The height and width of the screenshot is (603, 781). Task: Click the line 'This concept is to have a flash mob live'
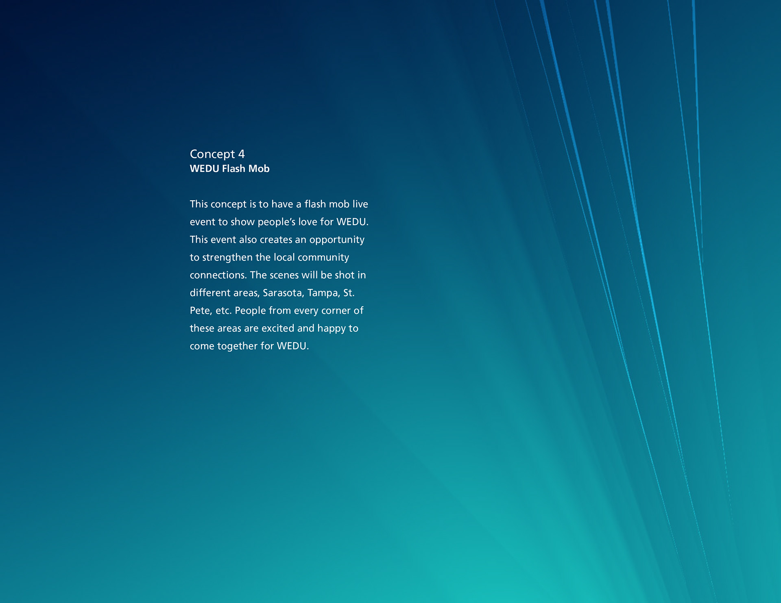point(279,204)
